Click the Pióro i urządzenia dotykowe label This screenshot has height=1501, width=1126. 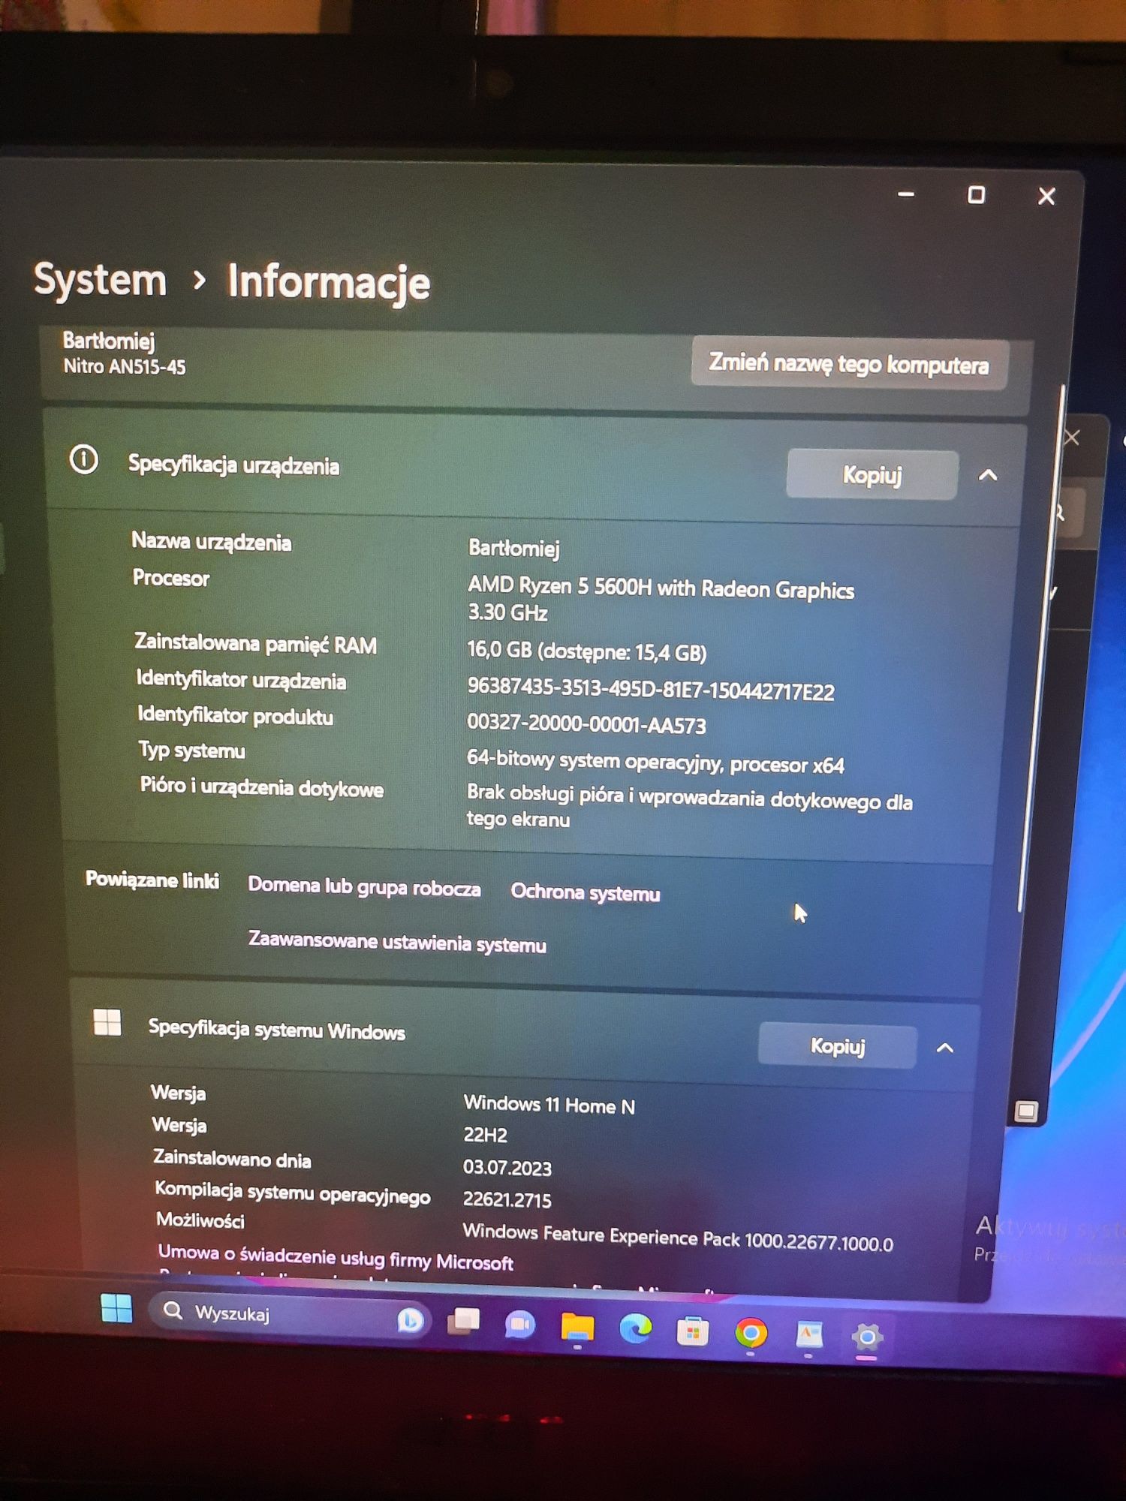(262, 787)
